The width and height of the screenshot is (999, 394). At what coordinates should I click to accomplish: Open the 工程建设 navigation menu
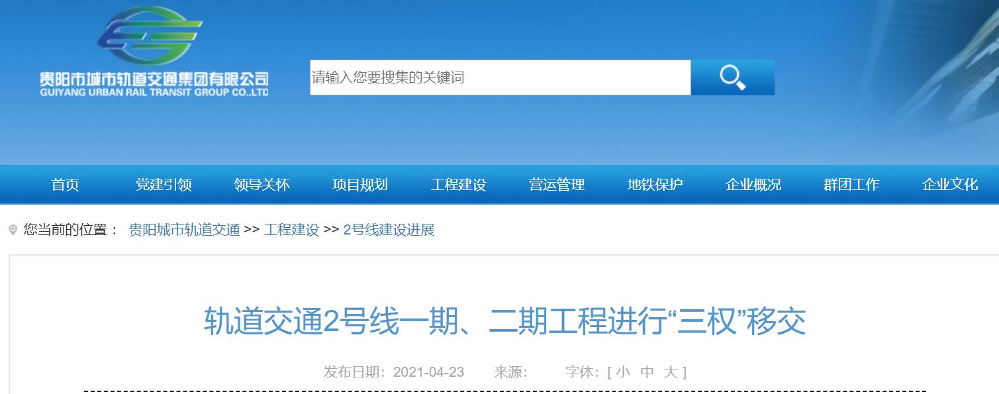459,185
